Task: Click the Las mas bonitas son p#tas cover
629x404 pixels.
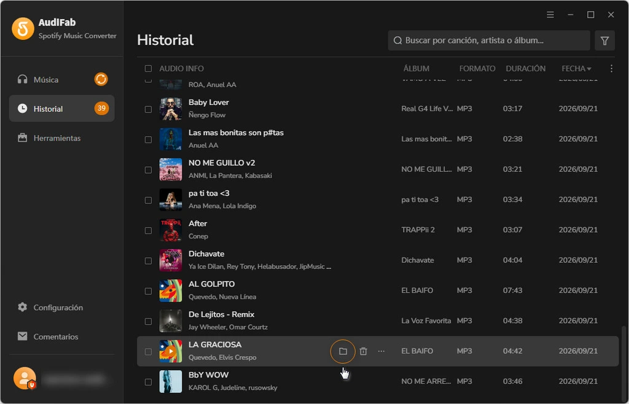Action: pyautogui.click(x=171, y=139)
